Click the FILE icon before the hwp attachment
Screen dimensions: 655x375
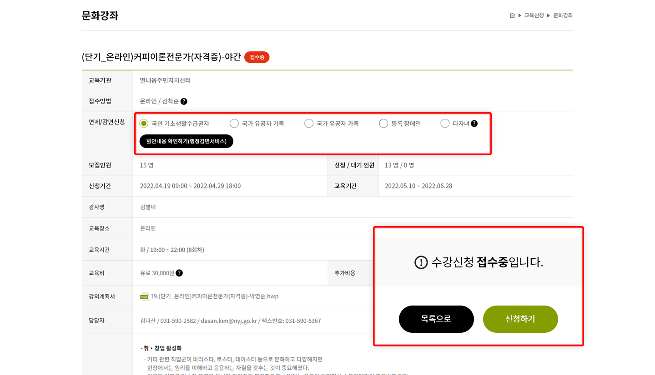click(144, 296)
